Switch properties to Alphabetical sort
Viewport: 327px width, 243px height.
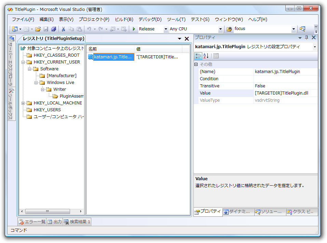click(206, 56)
